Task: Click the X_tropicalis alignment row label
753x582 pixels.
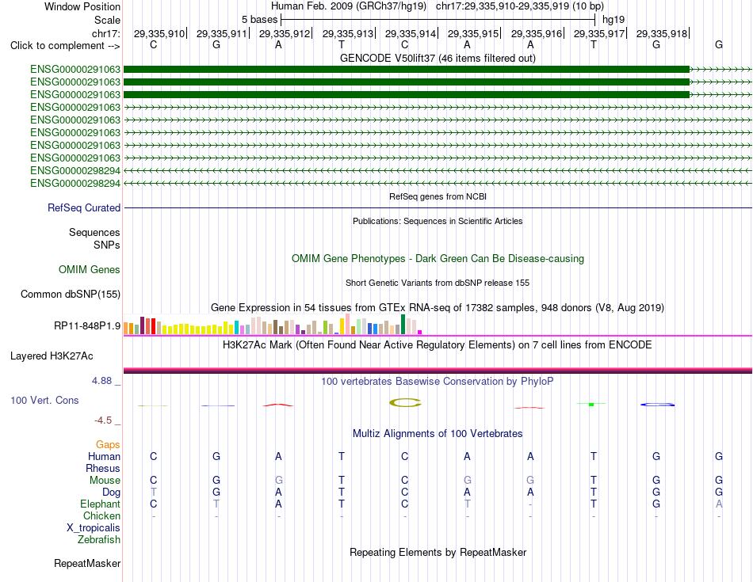Action: pyautogui.click(x=94, y=528)
